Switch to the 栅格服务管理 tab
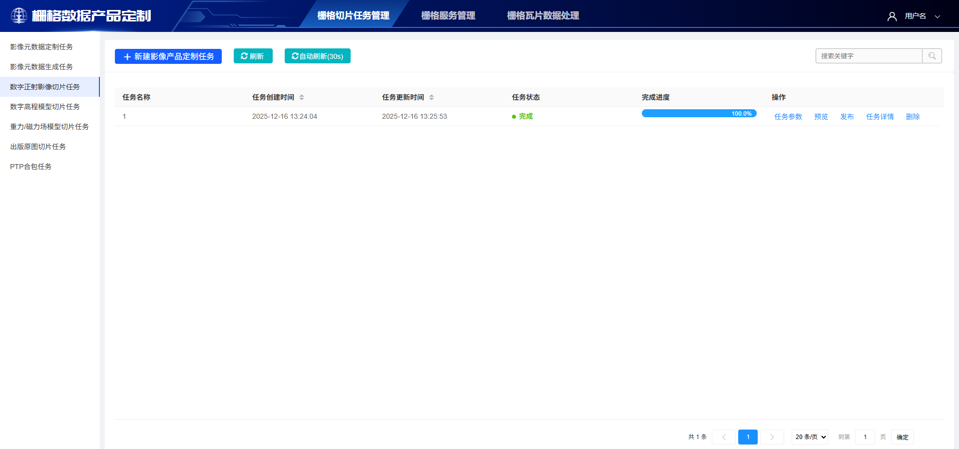This screenshot has width=959, height=449. (448, 16)
